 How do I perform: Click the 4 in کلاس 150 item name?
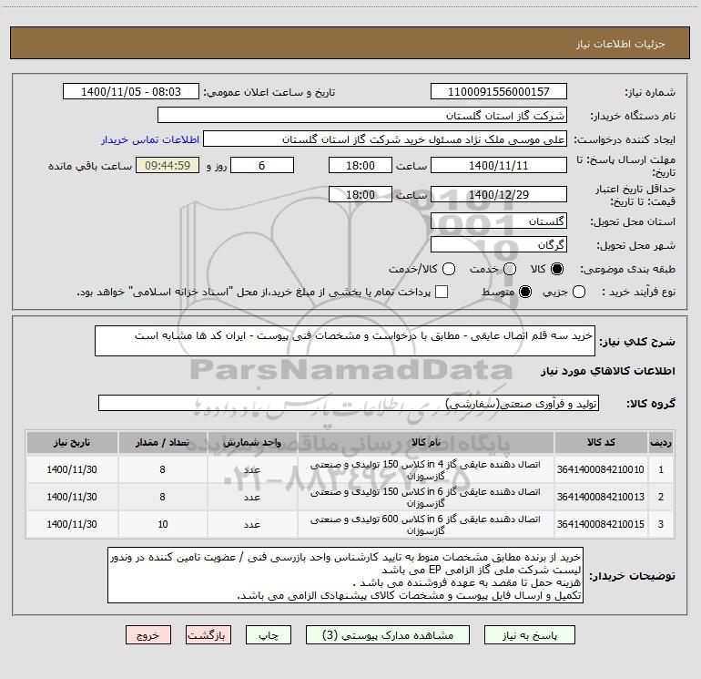[x=426, y=470]
